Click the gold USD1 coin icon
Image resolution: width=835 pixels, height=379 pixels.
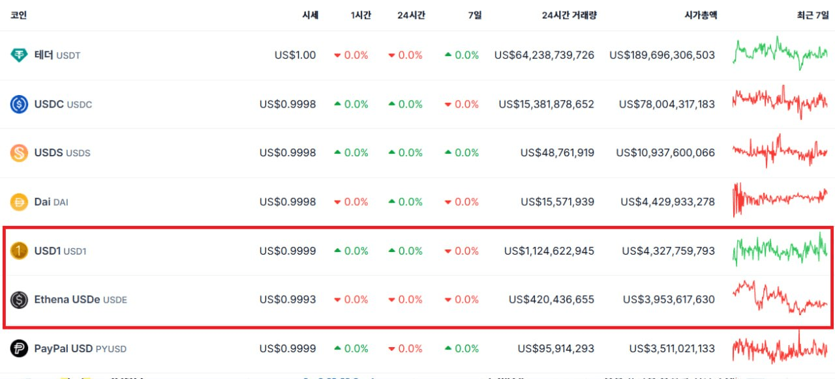[x=19, y=251]
